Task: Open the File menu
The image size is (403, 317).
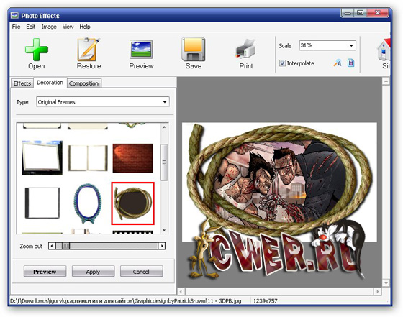Action: tap(16, 27)
